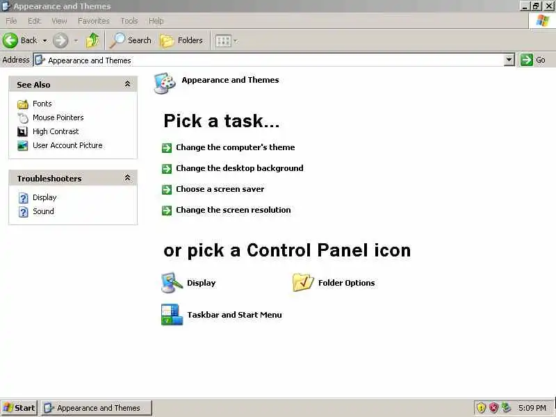Open the Views dropdown arrow
556x417 pixels.
236,41
